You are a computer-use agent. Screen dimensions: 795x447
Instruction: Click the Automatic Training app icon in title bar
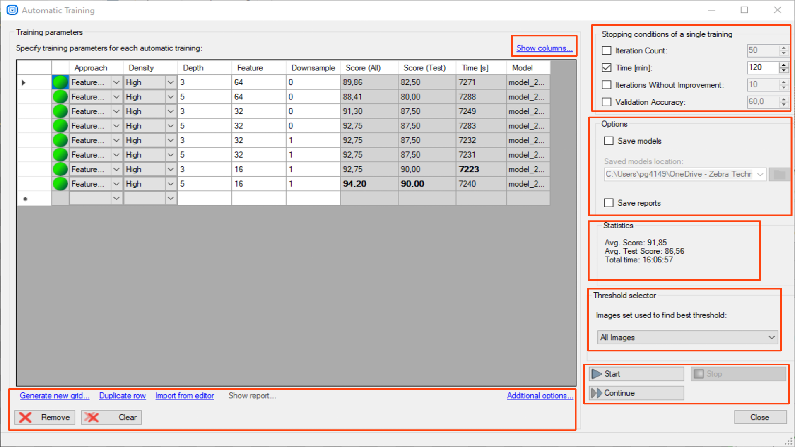pyautogui.click(x=12, y=10)
